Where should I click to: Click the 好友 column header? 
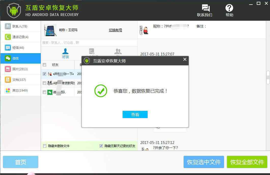[x=55, y=65]
